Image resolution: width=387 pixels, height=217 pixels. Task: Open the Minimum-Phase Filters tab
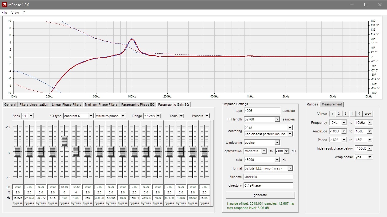pos(101,105)
